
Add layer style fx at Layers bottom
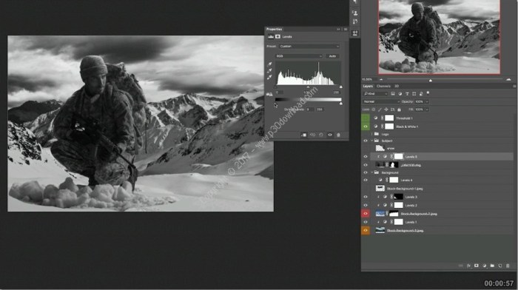pos(468,266)
